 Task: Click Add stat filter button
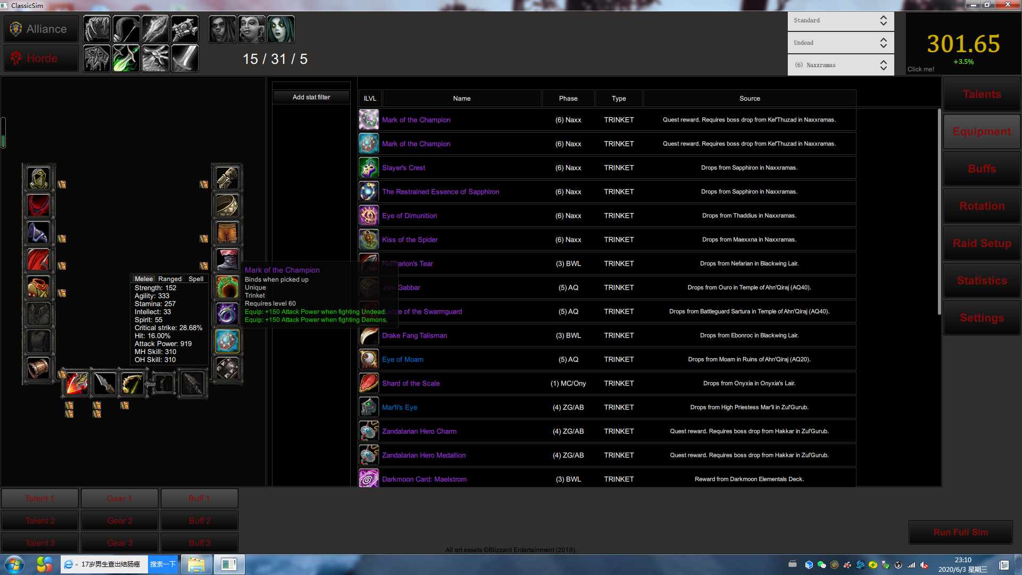pyautogui.click(x=311, y=97)
